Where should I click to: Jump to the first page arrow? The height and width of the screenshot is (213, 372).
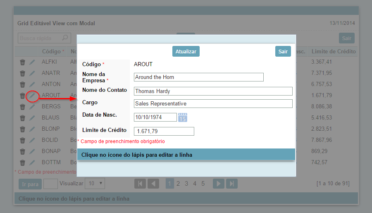[x=140, y=184]
